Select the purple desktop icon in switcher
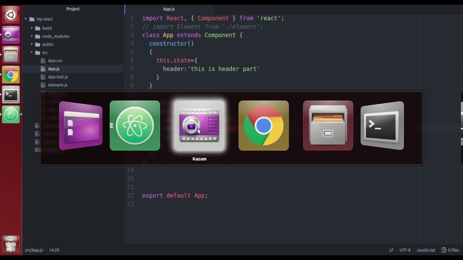Image resolution: width=463 pixels, height=260 pixels. 81,125
